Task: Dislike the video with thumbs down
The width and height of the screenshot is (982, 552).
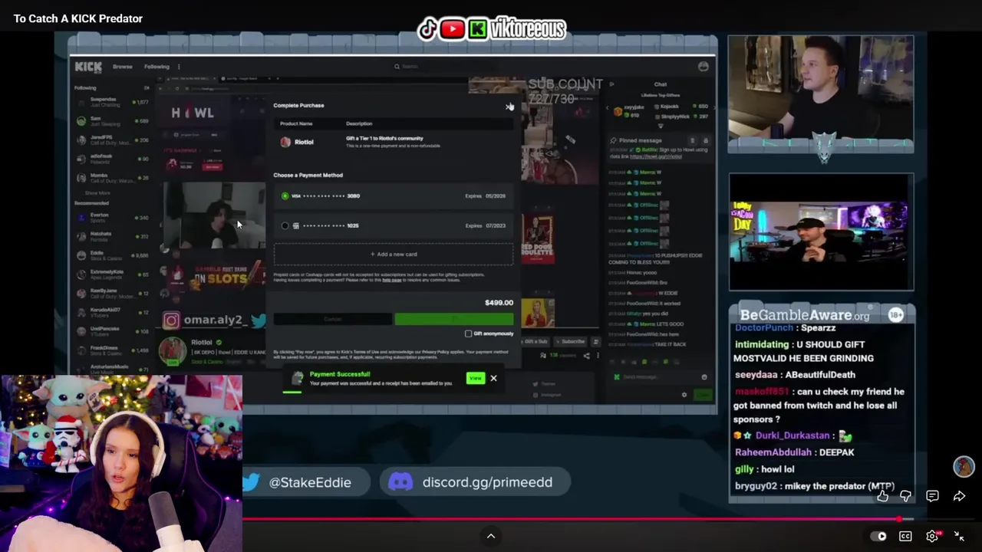Action: point(906,496)
